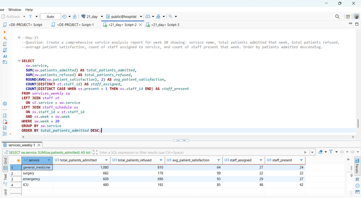Click the execute script icon

coord(5,44)
